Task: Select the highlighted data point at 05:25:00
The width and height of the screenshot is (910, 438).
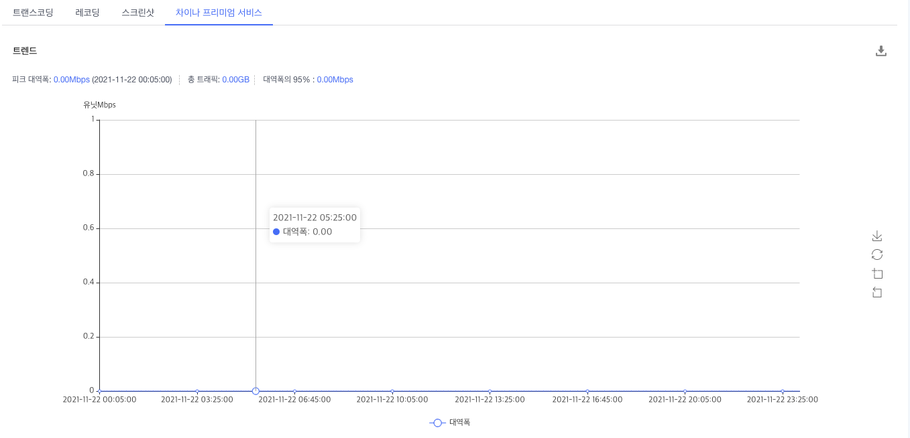Action: pos(255,391)
